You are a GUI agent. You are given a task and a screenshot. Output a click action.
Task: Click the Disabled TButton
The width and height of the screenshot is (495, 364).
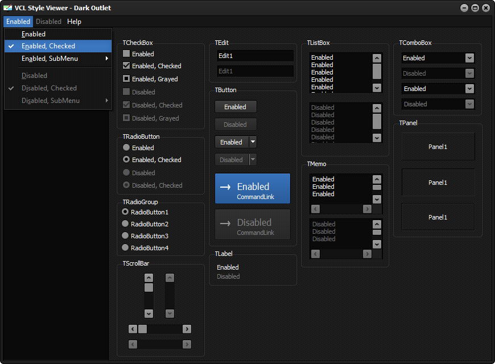[x=236, y=125]
